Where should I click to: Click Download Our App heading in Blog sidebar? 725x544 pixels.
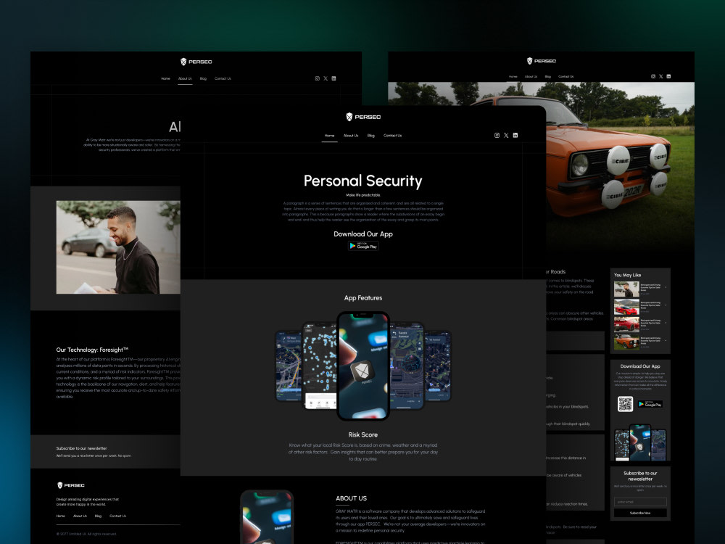tap(640, 366)
